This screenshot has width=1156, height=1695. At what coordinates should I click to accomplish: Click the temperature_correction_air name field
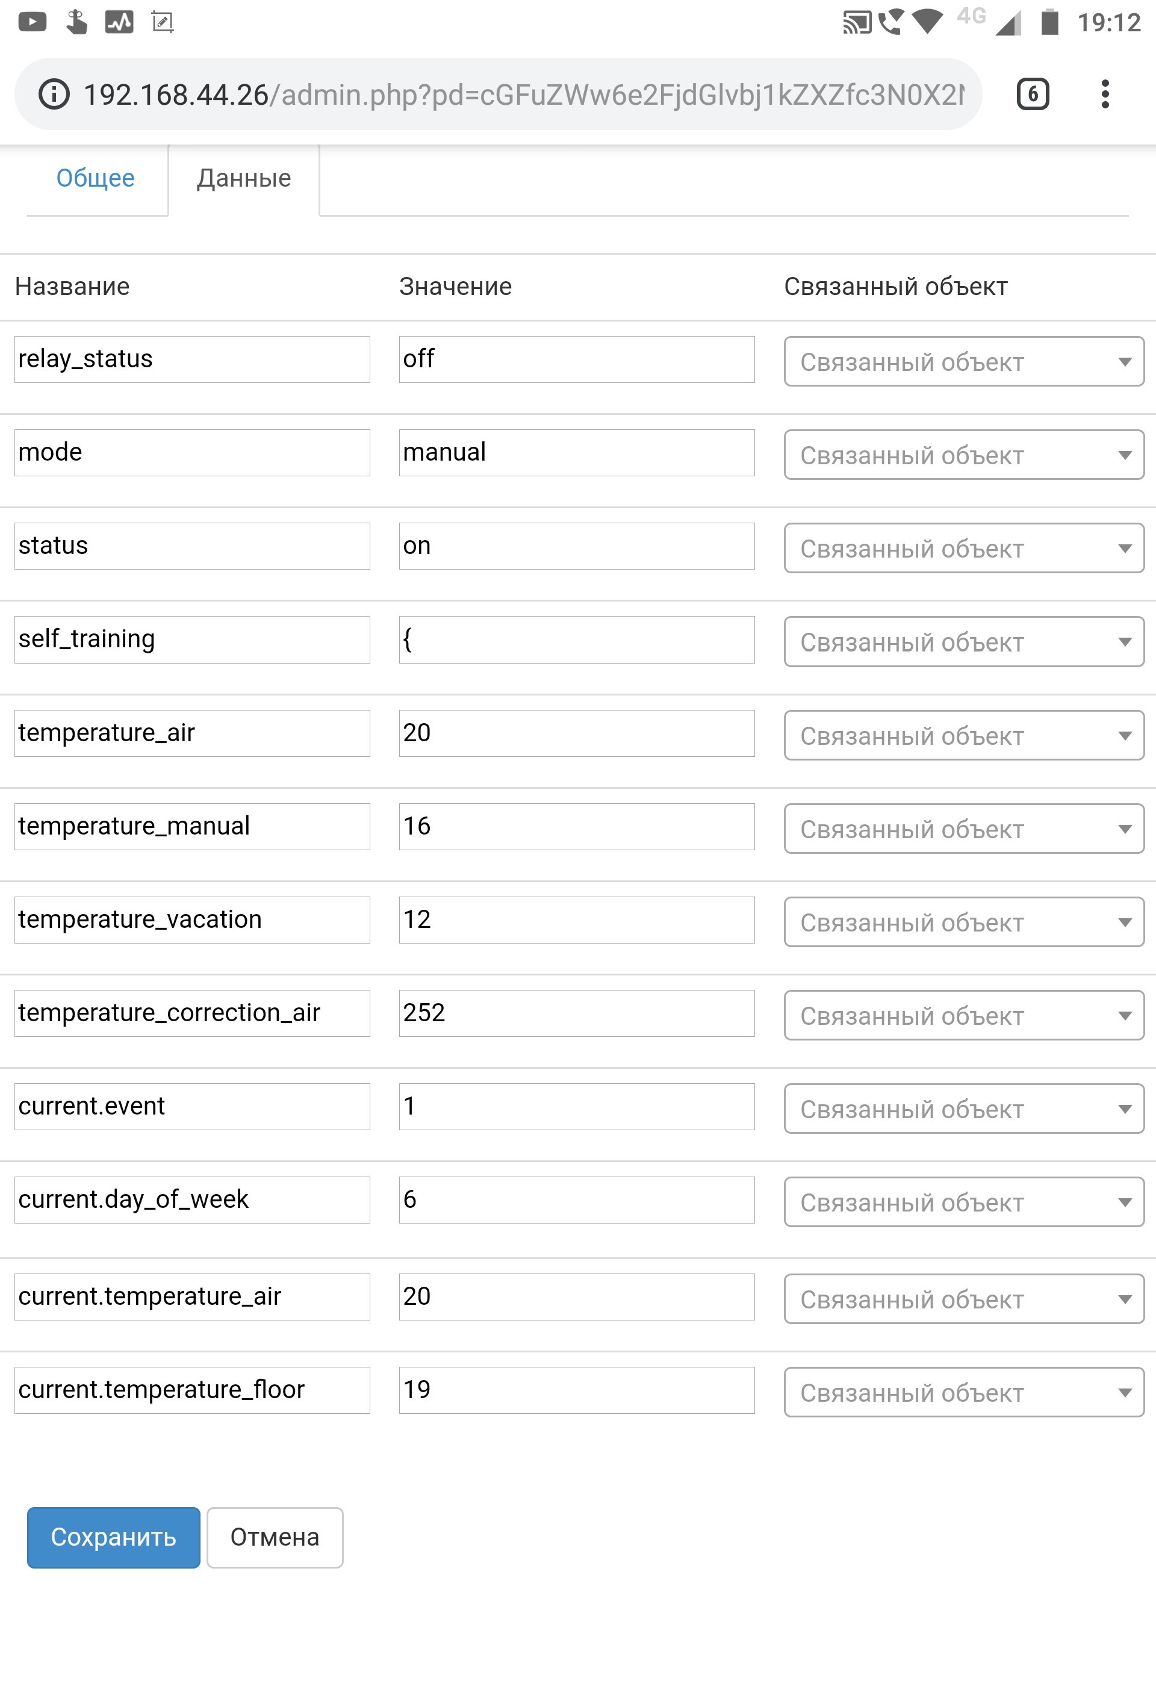[192, 1013]
